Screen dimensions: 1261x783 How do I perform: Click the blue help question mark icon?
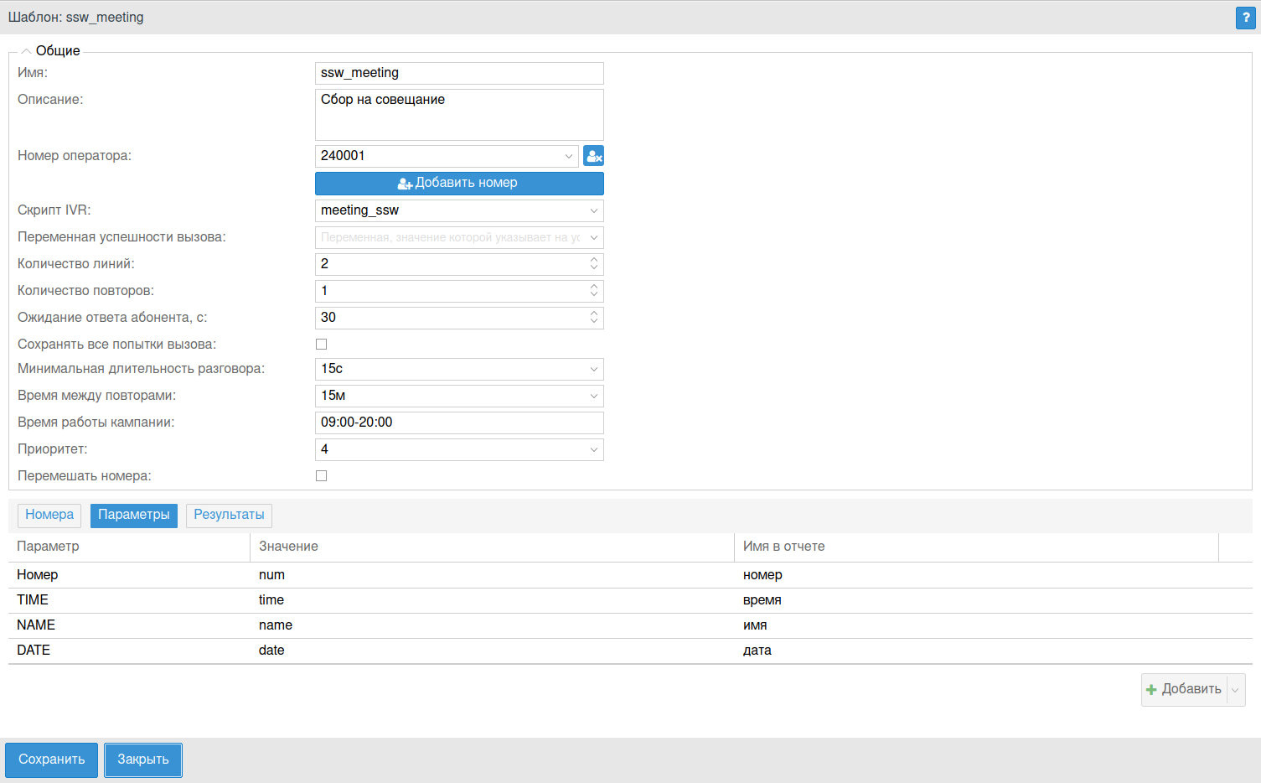click(1245, 18)
